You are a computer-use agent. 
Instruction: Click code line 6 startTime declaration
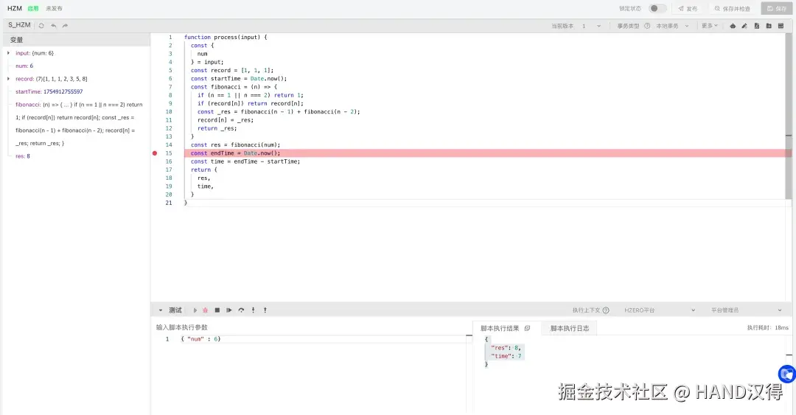pyautogui.click(x=239, y=79)
